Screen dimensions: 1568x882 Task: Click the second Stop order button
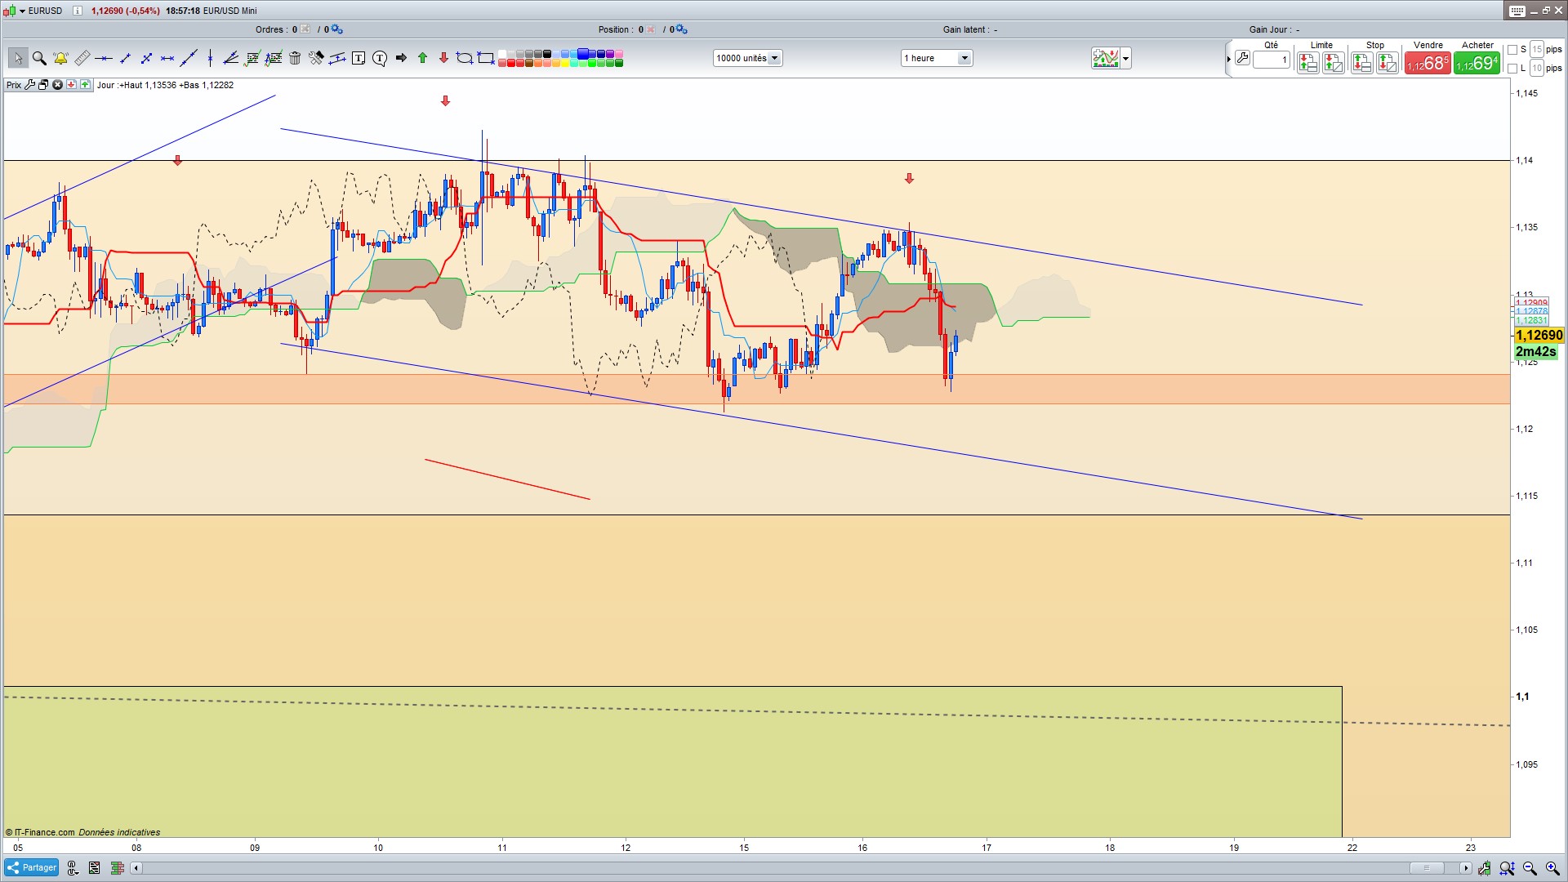pos(1387,63)
